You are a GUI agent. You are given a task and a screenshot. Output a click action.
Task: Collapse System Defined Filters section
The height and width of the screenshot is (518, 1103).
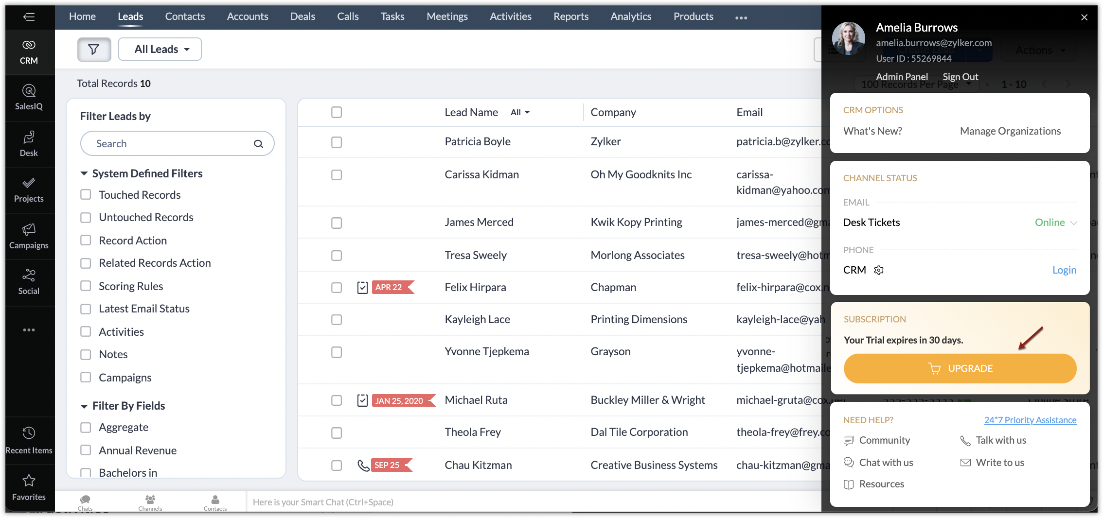[x=84, y=173]
